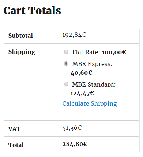143x157 pixels.
Task: Open the Calculate Shipping link
Action: (90, 104)
